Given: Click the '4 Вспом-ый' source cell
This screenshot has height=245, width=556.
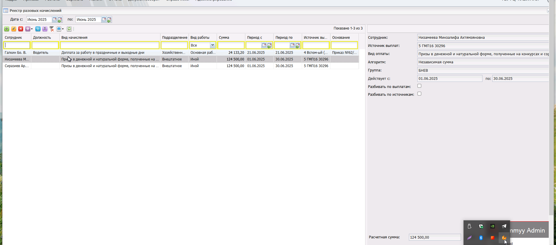Looking at the screenshot, I should (x=316, y=53).
